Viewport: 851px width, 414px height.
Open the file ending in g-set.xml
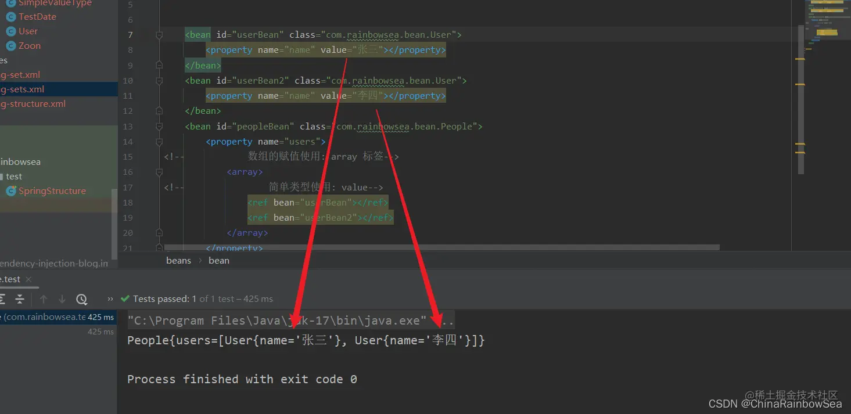coord(20,75)
